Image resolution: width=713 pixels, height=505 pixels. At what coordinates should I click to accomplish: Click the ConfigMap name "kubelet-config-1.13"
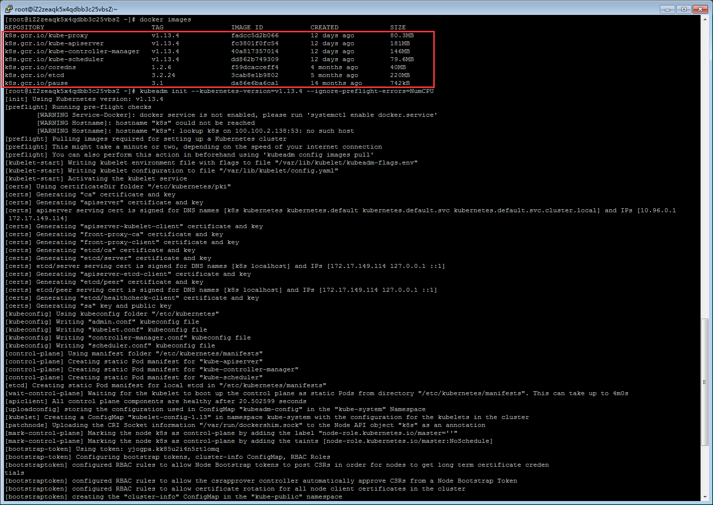tap(169, 417)
